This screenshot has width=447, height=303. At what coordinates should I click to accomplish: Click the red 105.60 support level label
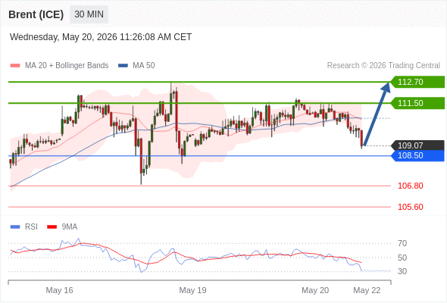pos(410,207)
